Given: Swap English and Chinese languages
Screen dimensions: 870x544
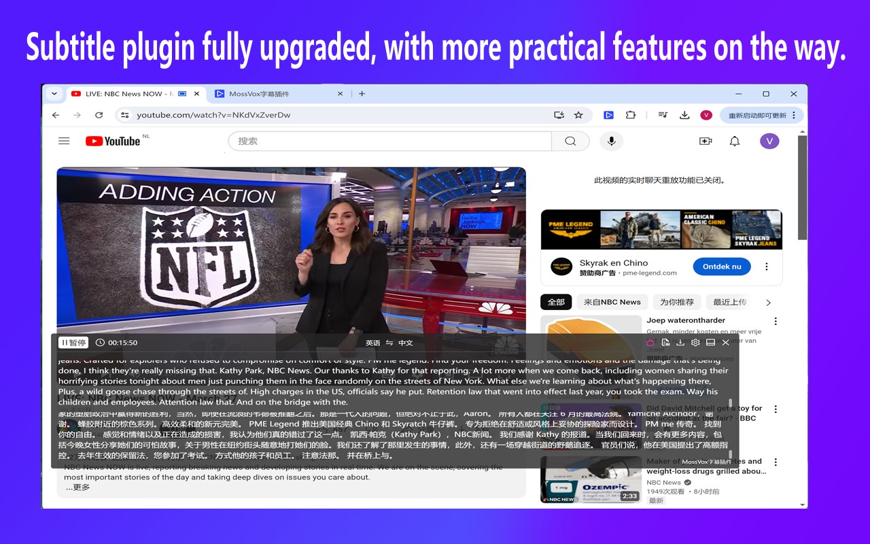Looking at the screenshot, I should tap(389, 343).
